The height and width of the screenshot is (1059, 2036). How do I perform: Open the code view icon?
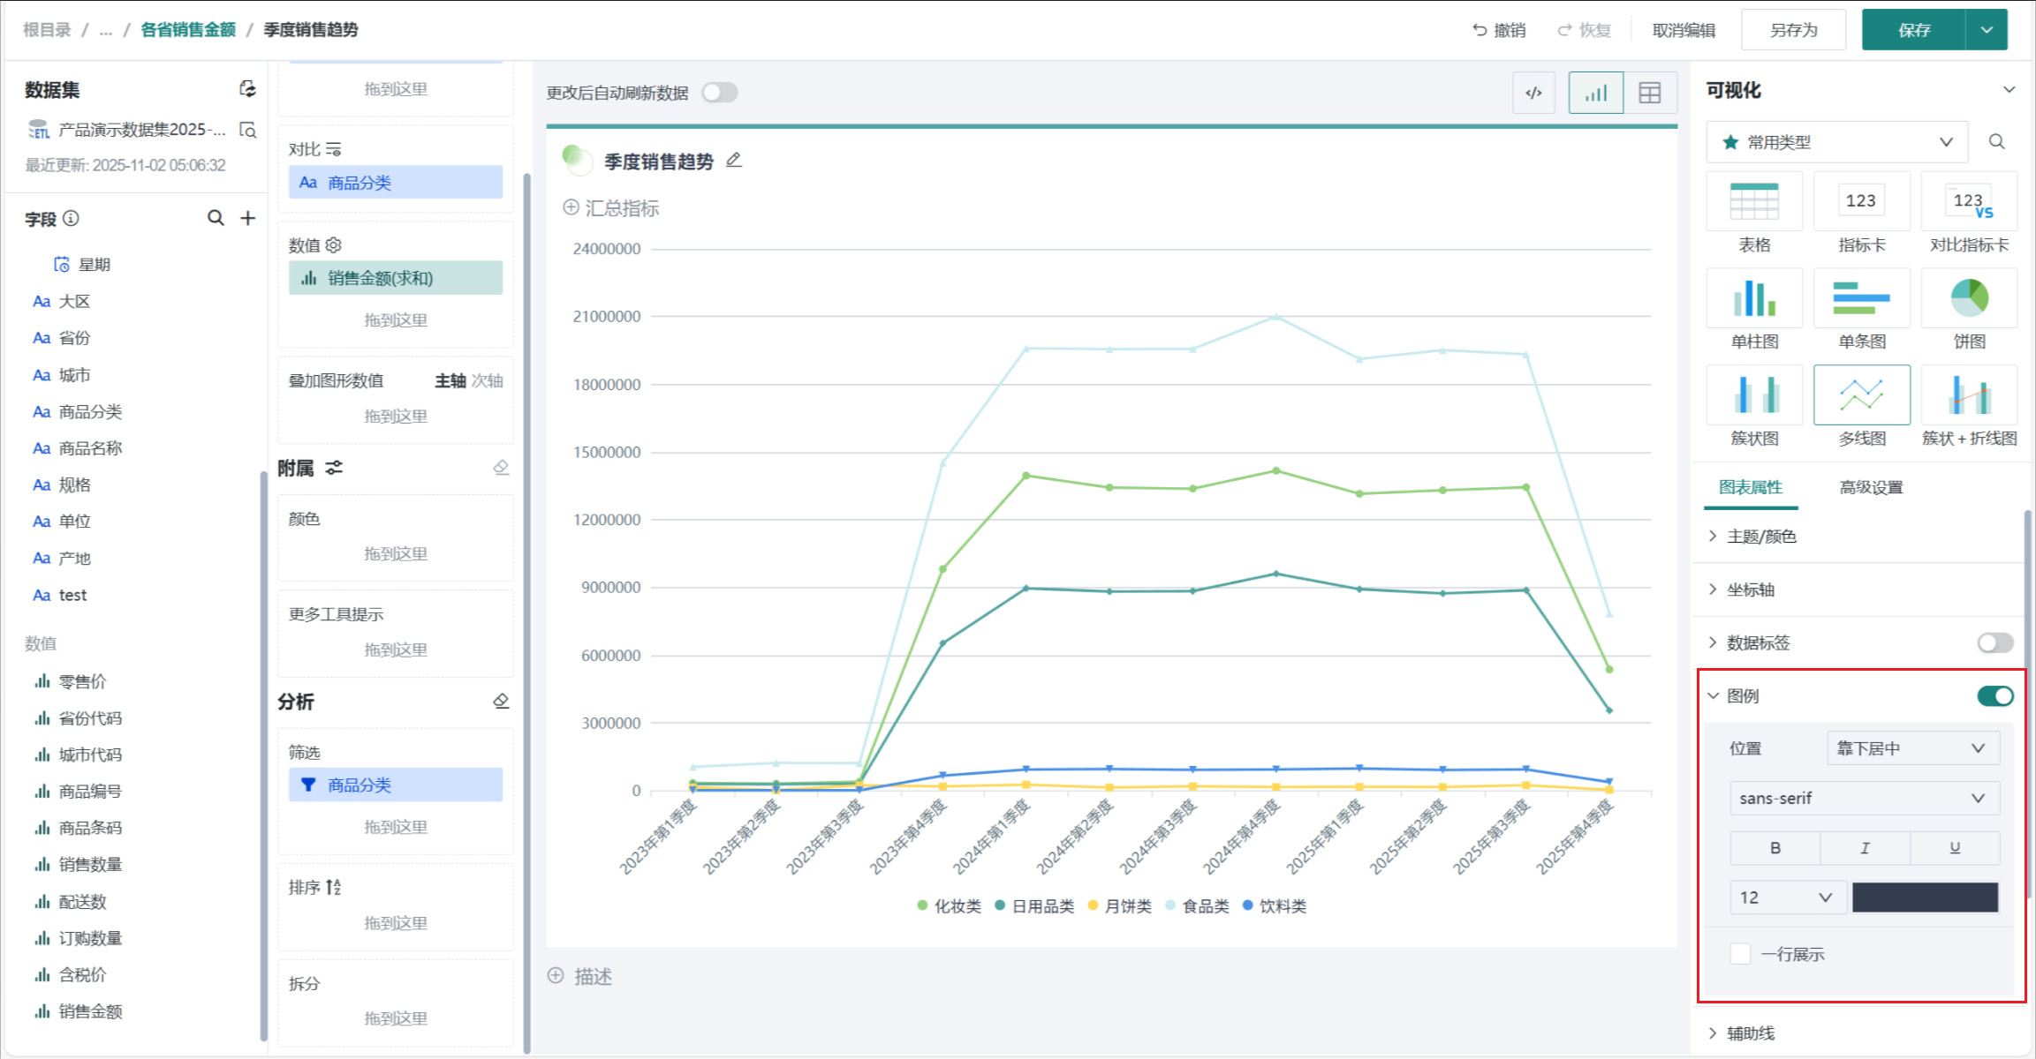[x=1533, y=93]
